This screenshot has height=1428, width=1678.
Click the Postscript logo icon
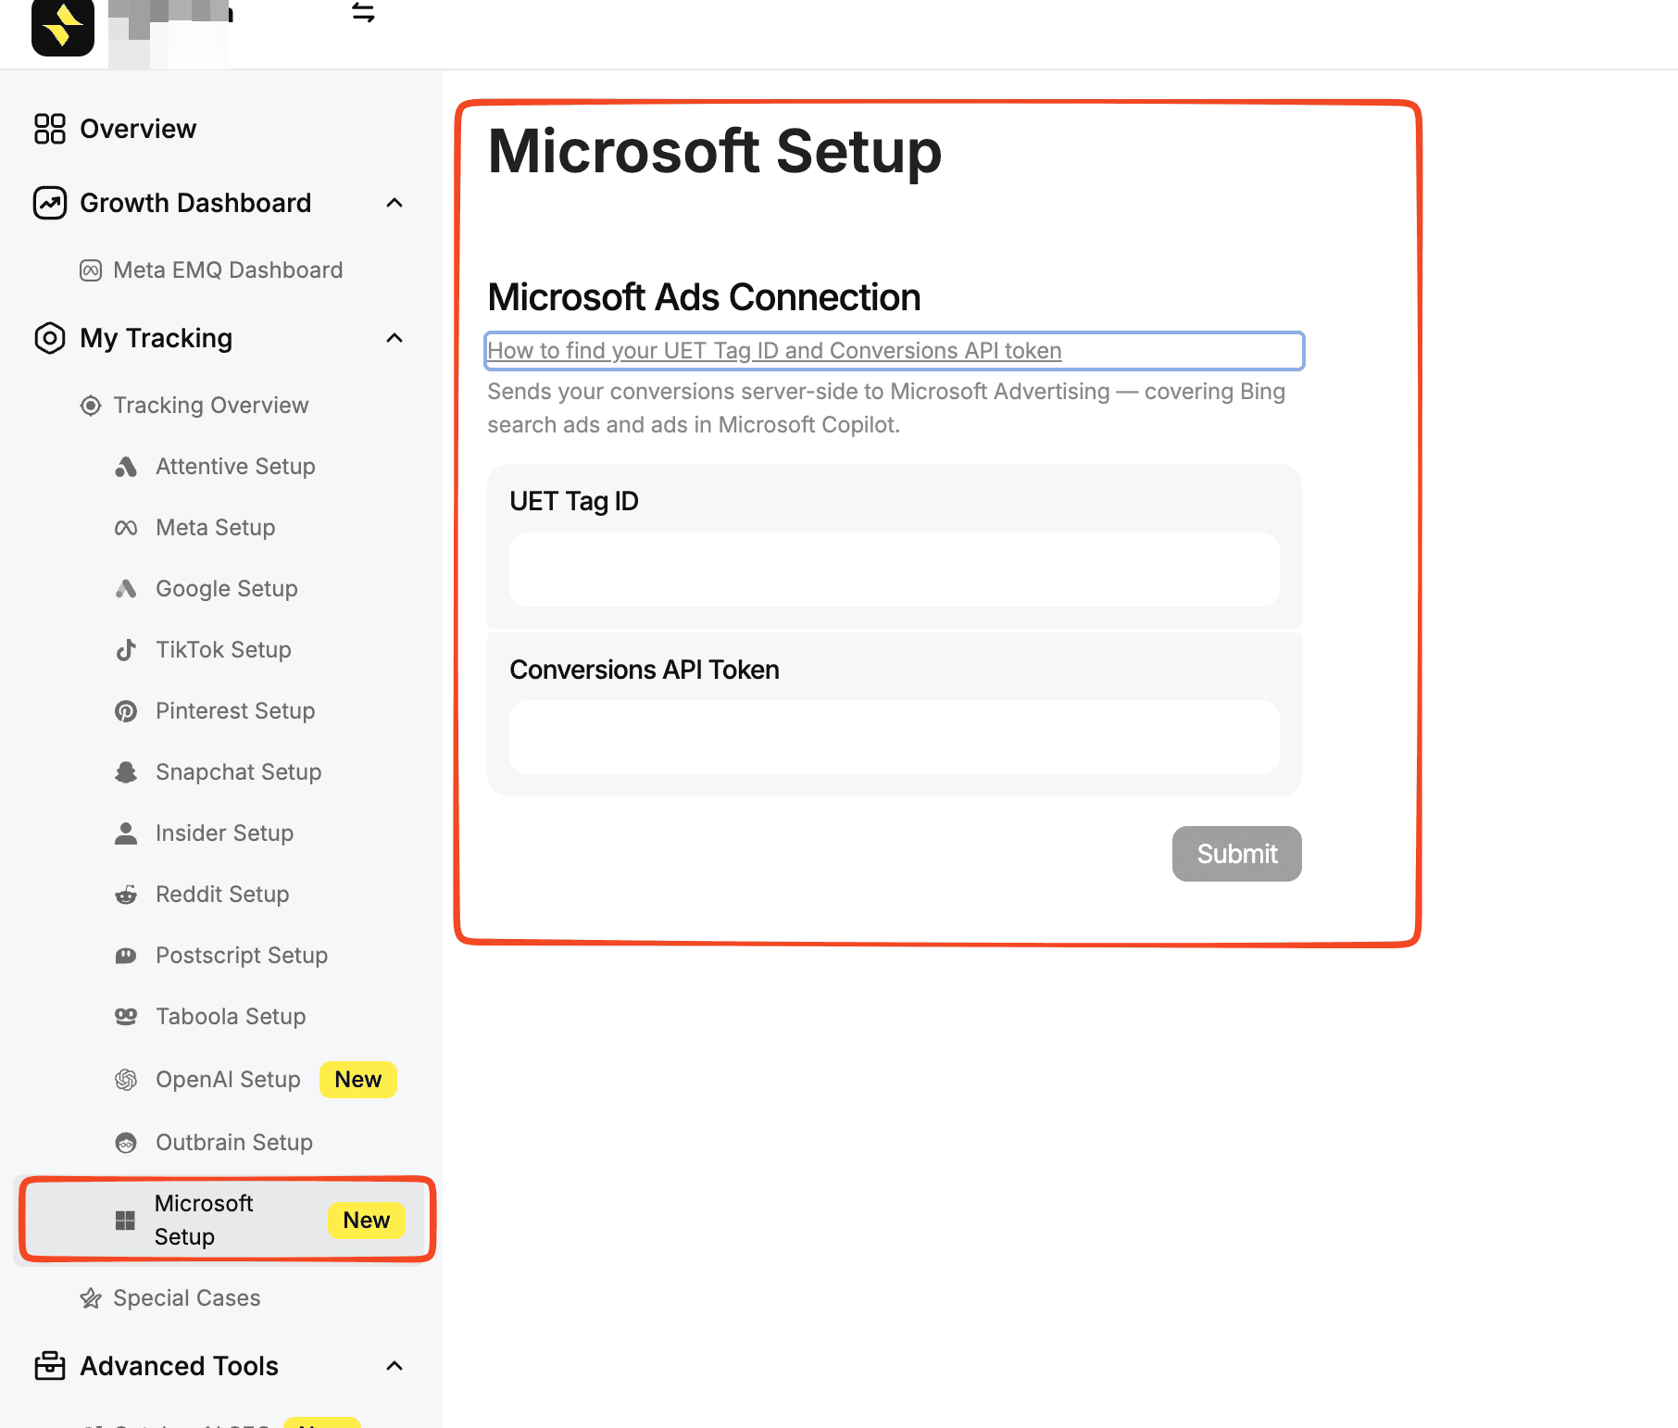[126, 956]
